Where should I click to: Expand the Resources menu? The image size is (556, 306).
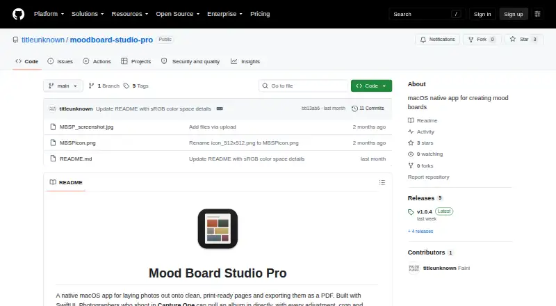[130, 14]
